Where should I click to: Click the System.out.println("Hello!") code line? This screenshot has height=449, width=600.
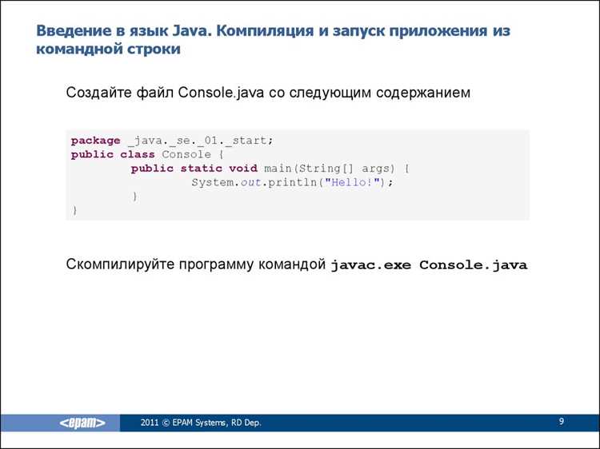[292, 182]
